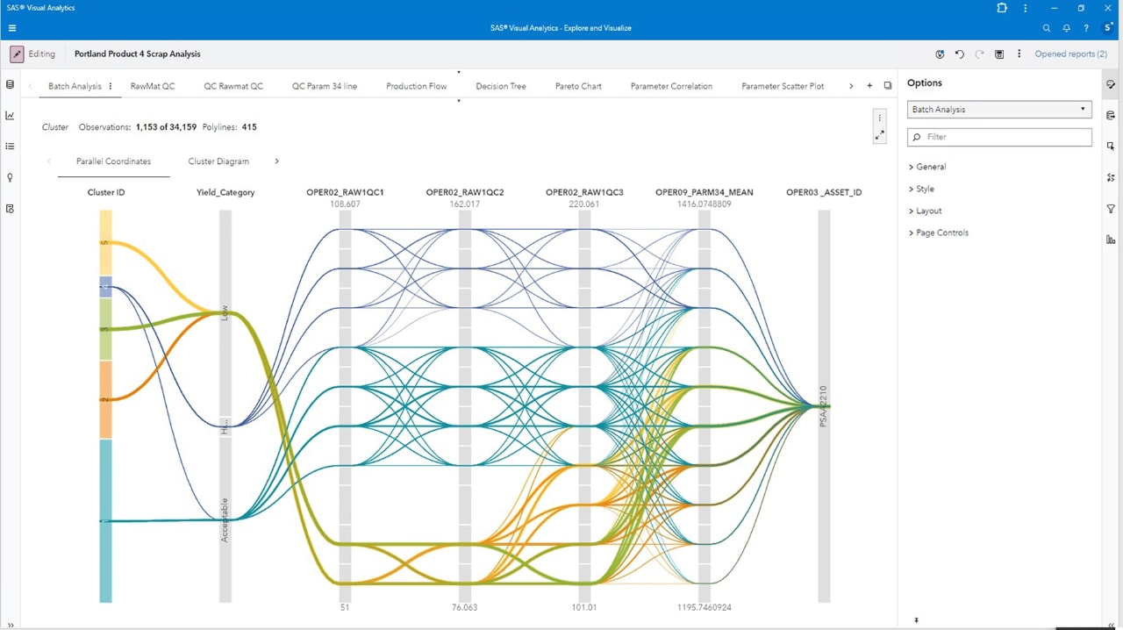The width and height of the screenshot is (1123, 630).
Task: Open the Filters panel on the right sidebar
Action: [1110, 209]
